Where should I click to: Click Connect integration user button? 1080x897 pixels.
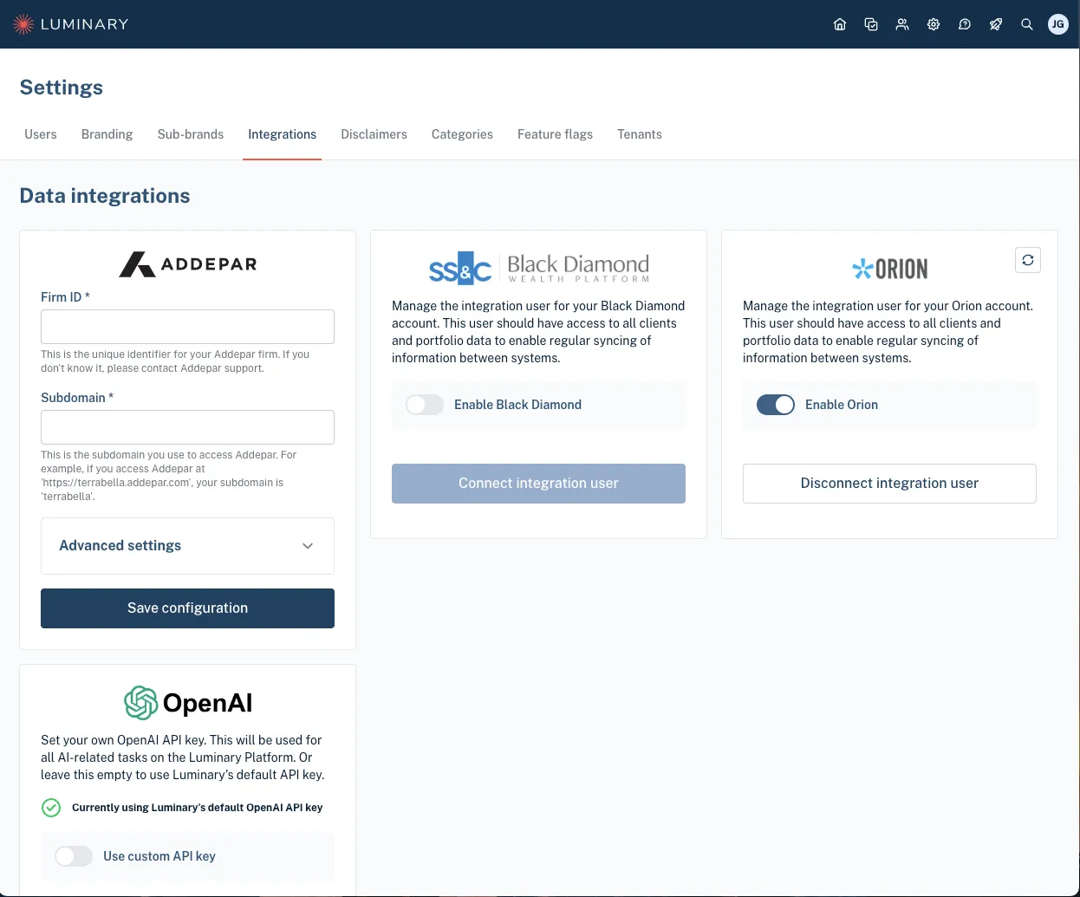coord(538,484)
